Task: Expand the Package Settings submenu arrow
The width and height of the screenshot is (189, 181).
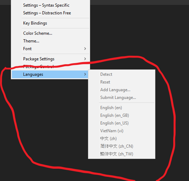Action: pos(85,59)
